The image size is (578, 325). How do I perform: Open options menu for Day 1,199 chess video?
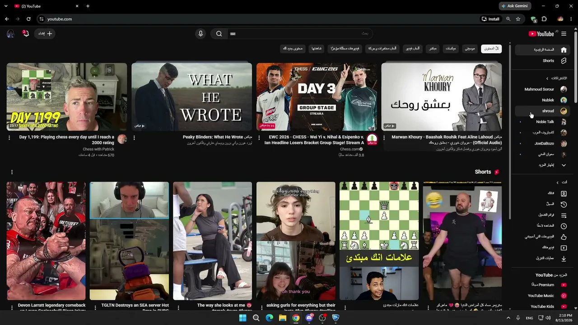9,138
